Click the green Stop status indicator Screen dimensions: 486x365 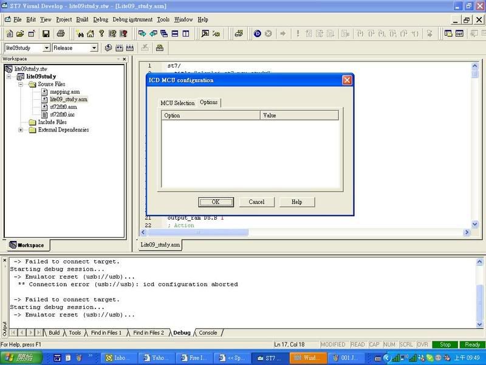pos(445,344)
